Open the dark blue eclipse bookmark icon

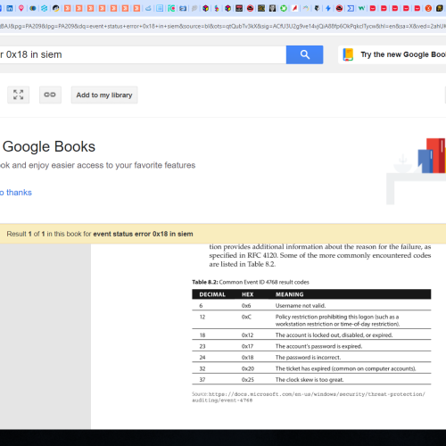33,8
